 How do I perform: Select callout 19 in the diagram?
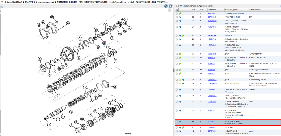71,125
